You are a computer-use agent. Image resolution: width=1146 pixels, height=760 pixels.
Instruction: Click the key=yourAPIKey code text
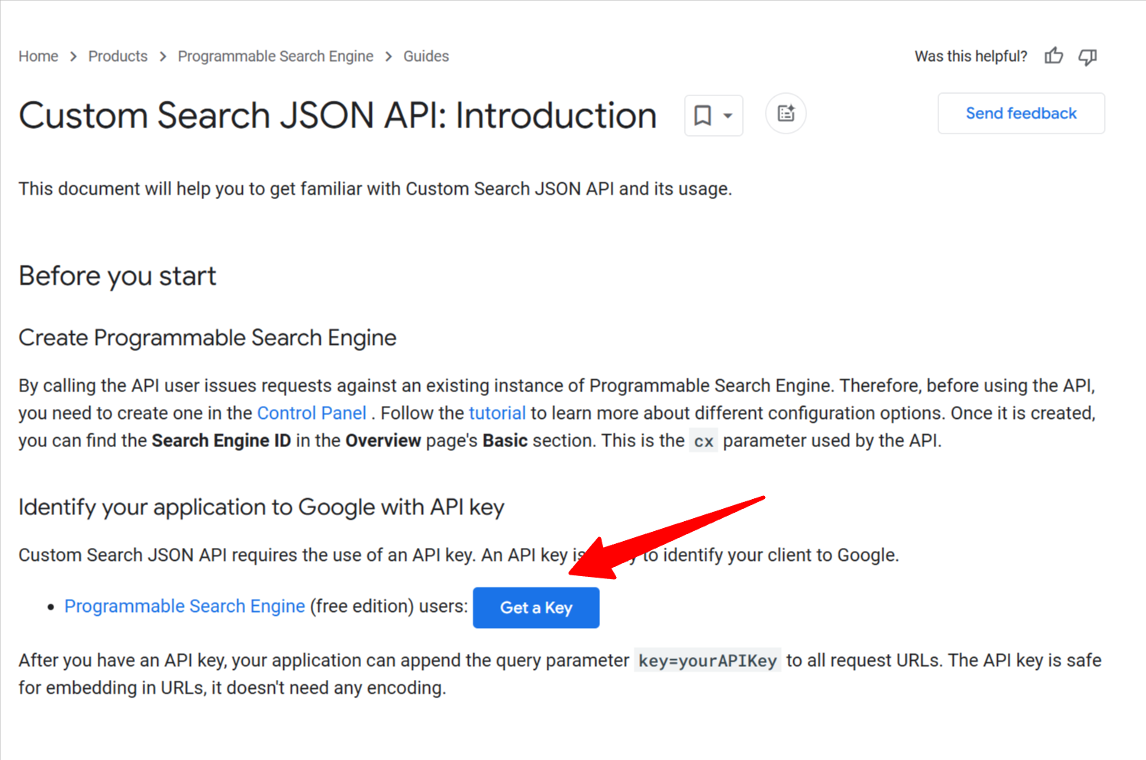(x=707, y=661)
